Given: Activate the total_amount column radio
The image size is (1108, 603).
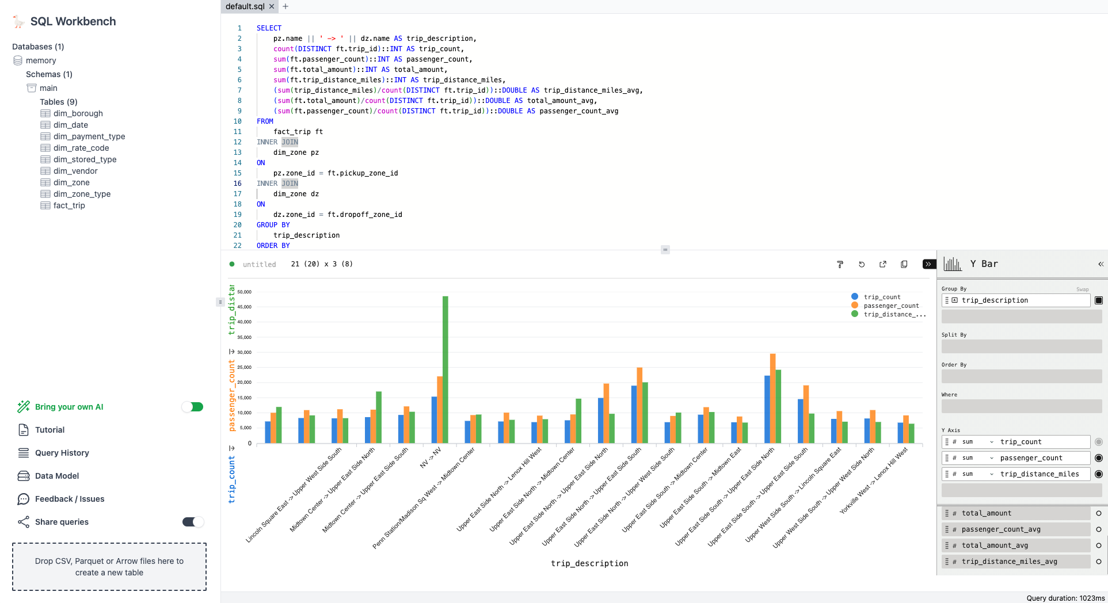Looking at the screenshot, I should (1099, 513).
